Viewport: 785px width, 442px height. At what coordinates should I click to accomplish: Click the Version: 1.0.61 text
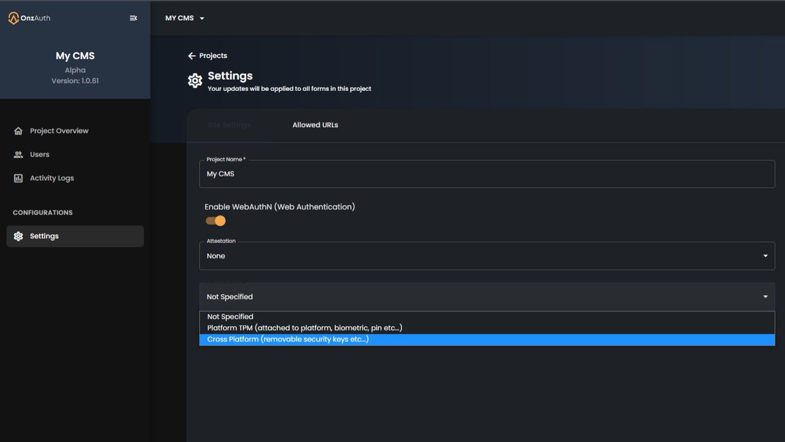click(75, 81)
